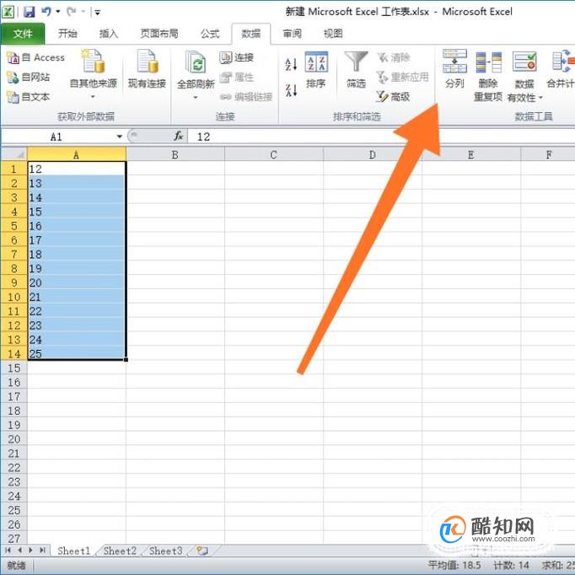Select the 数据 Data tab
Screen dimensions: 575x575
click(x=251, y=34)
